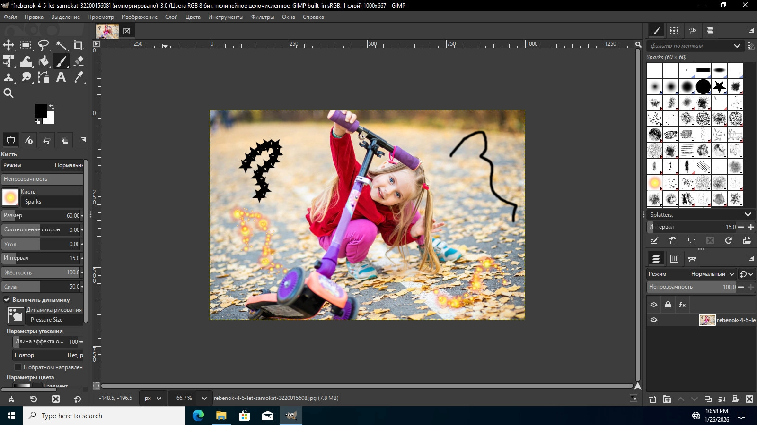The height and width of the screenshot is (425, 757).
Task: Open the tool options dock configuration menu
Action: click(x=83, y=140)
